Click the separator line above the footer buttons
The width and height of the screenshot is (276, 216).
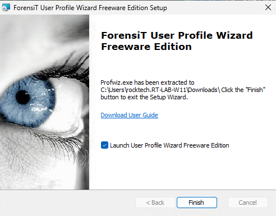(x=138, y=190)
